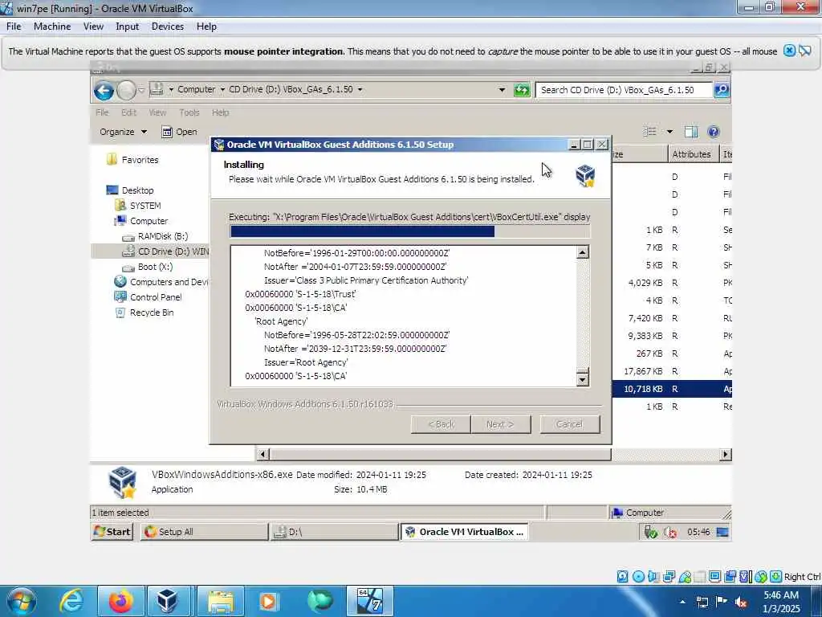The image size is (822, 617).
Task: Click the green refresh button in Explorer address bar
Action: click(522, 90)
